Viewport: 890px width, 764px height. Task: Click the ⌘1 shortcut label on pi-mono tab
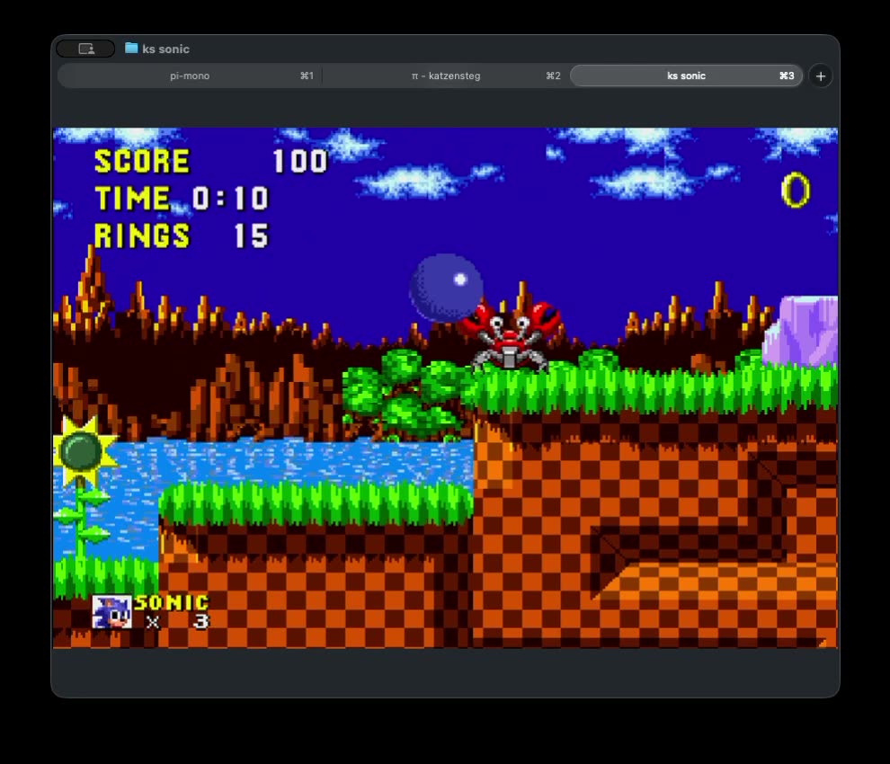pos(307,76)
